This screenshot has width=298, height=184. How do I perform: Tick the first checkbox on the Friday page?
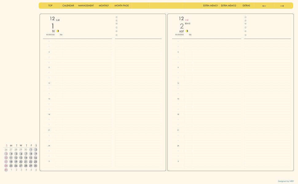pyautogui.click(x=116, y=17)
